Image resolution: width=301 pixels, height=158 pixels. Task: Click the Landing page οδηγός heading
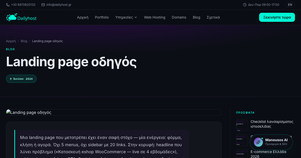click(71, 62)
